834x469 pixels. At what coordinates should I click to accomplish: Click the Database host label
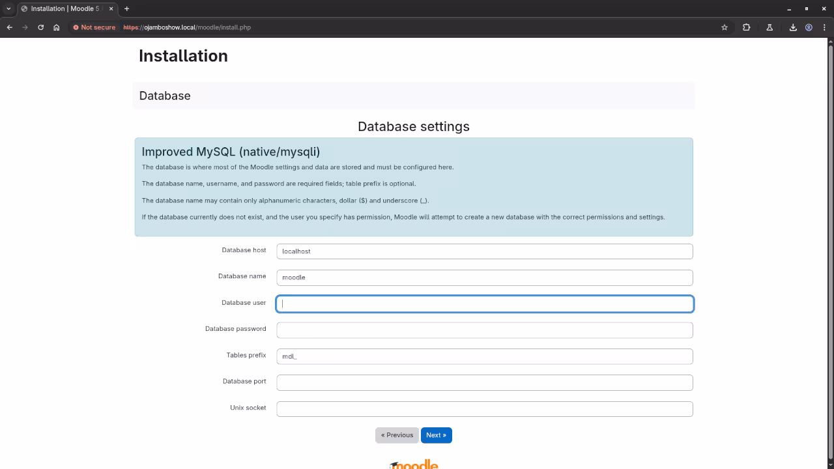coord(244,250)
